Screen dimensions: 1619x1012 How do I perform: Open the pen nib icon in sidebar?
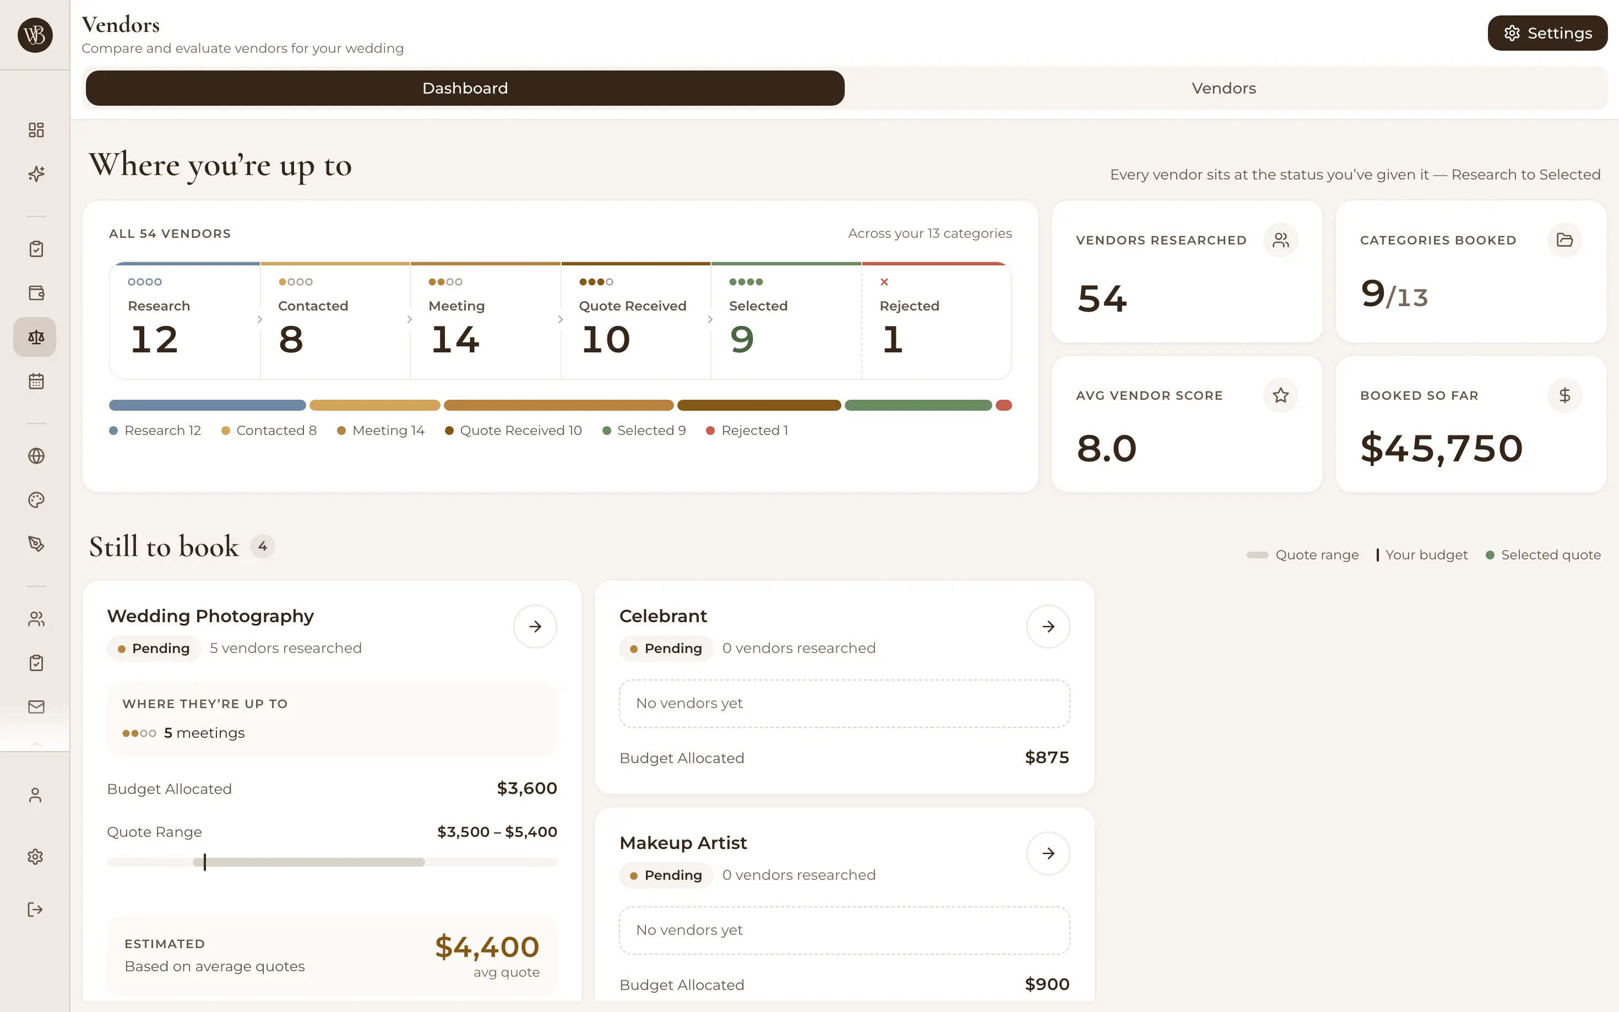click(36, 544)
